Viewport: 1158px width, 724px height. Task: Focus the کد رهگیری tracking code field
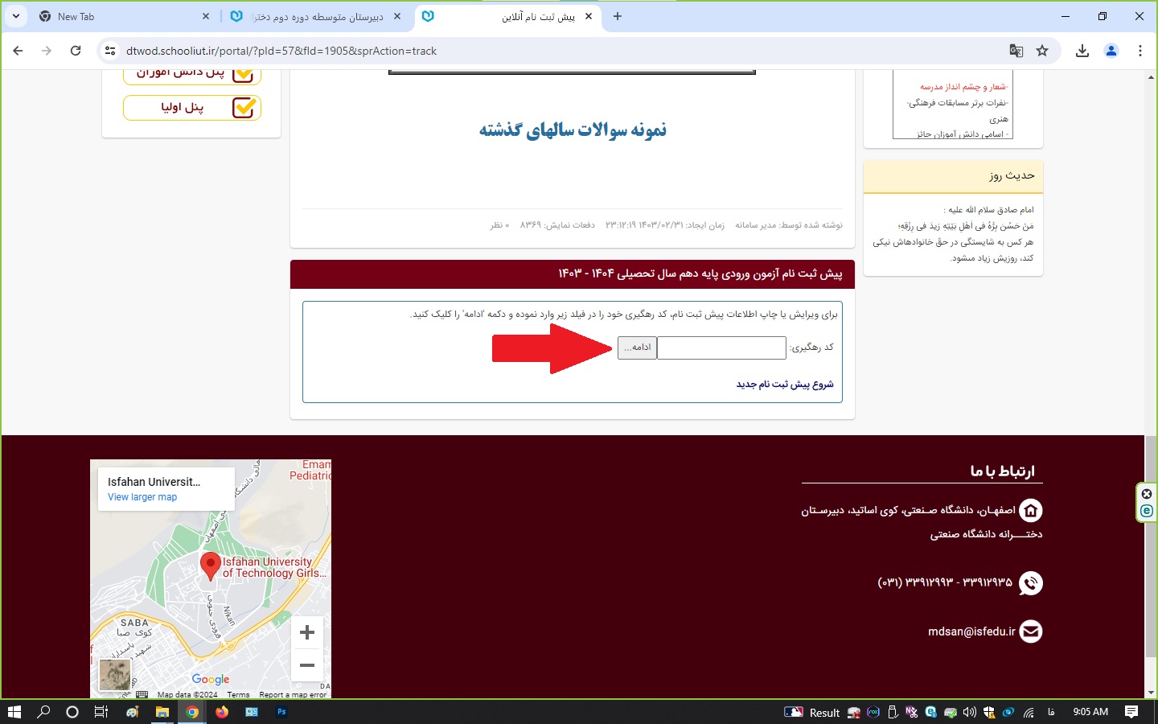click(721, 348)
